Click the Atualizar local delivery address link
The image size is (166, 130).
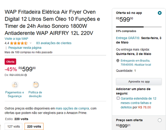click(143, 65)
